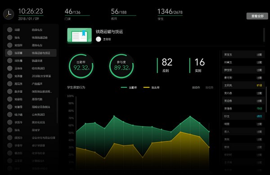The image size is (270, 175).
Task: Click the analog clock icon
Action: 9,14
